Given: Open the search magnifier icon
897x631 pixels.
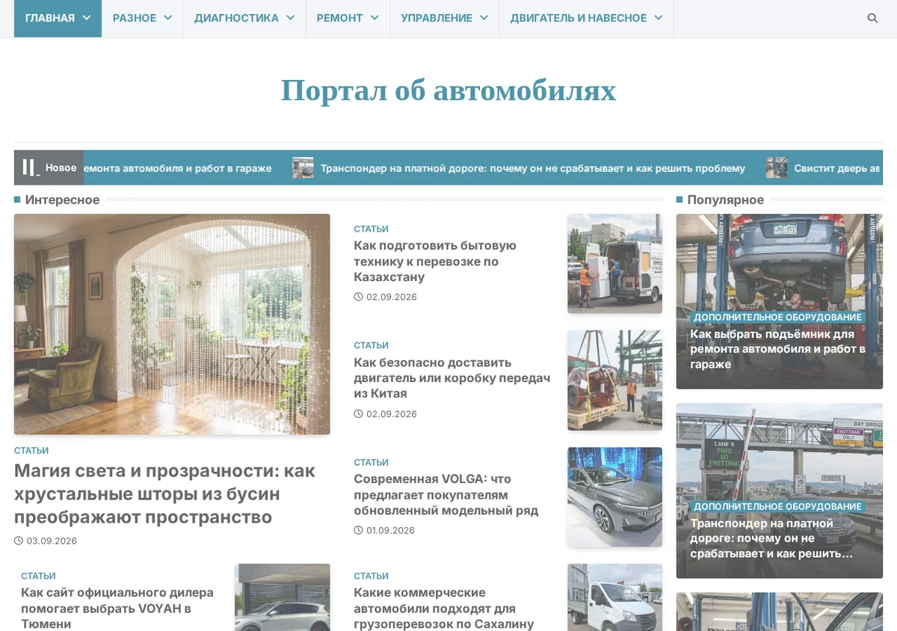Looking at the screenshot, I should click(x=872, y=18).
